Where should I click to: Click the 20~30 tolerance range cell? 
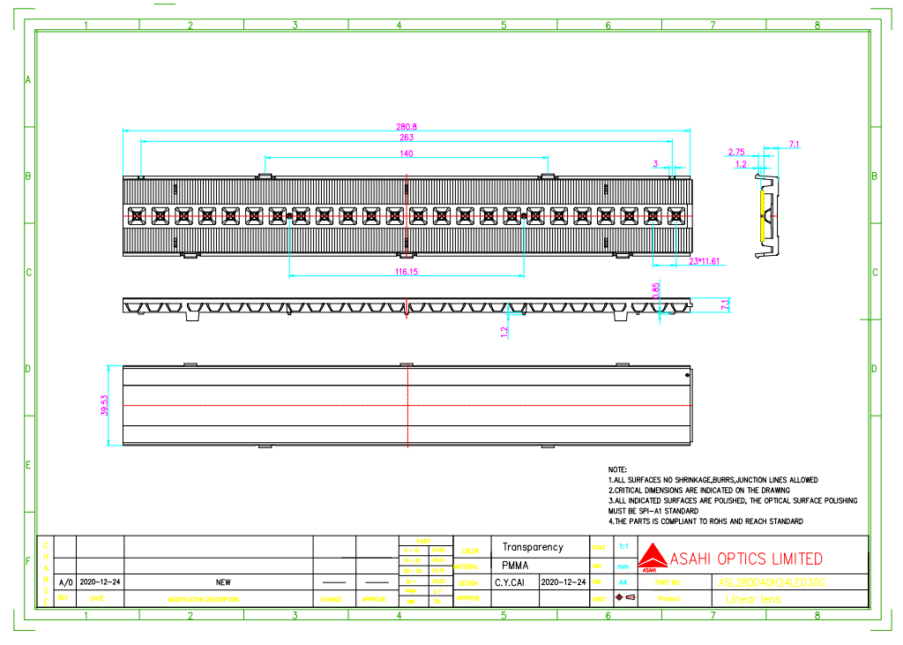pyautogui.click(x=412, y=571)
